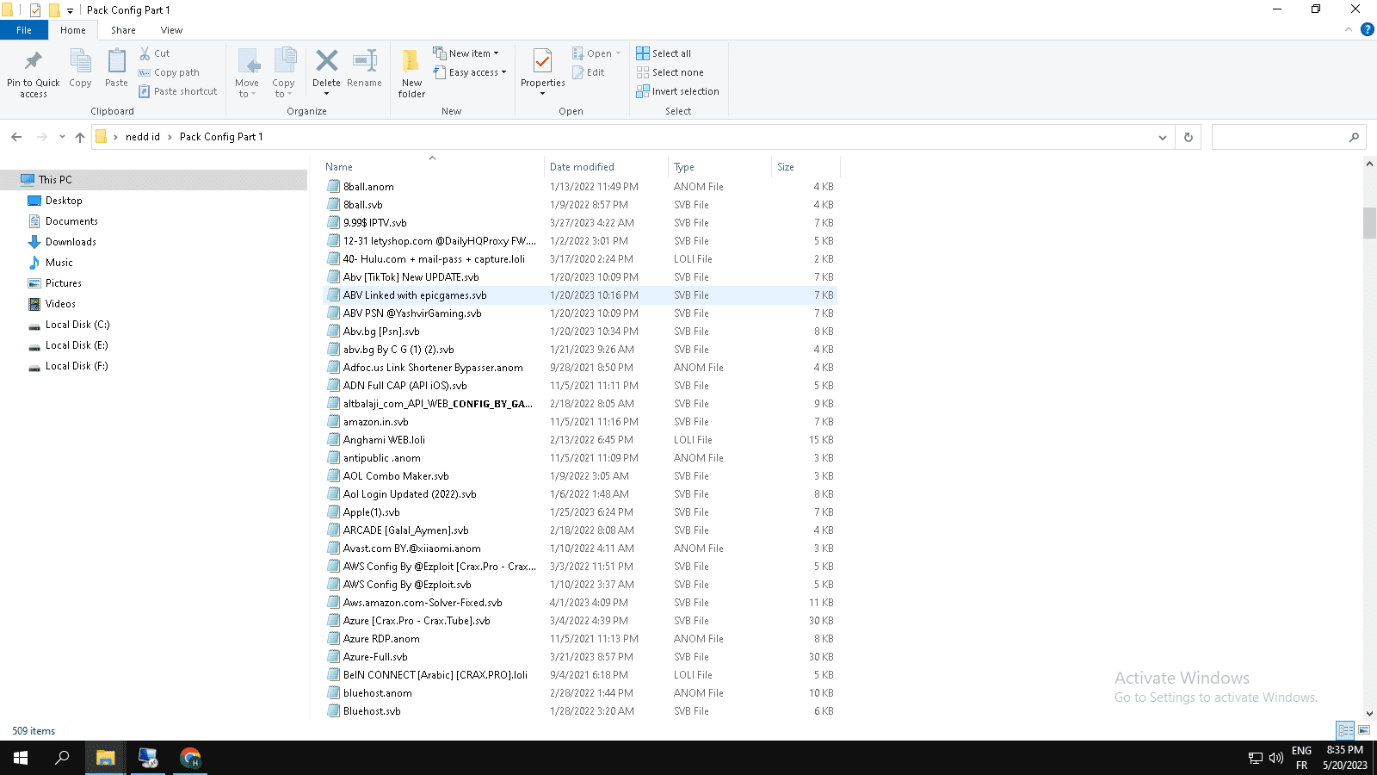
Task: Click Invert selection in Select group
Action: (677, 91)
